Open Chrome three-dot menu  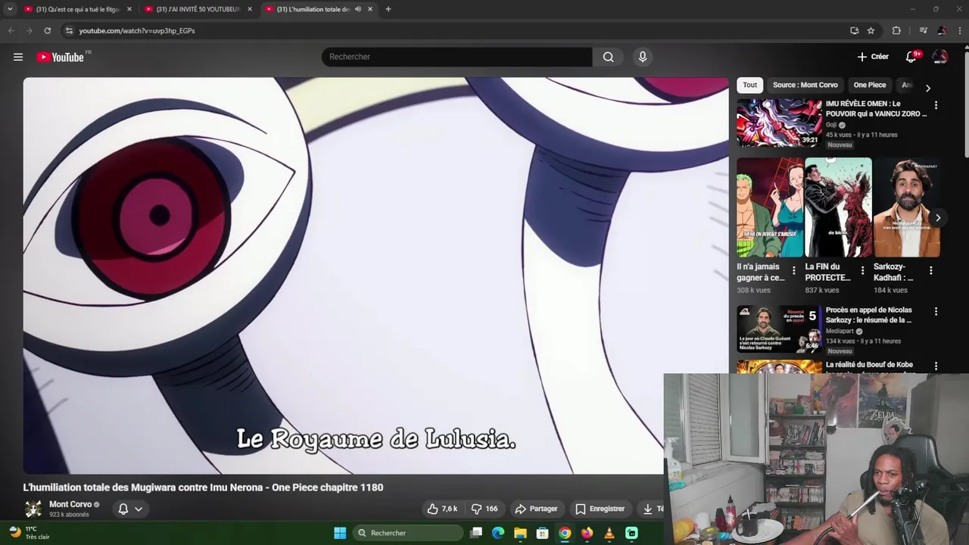coord(960,30)
